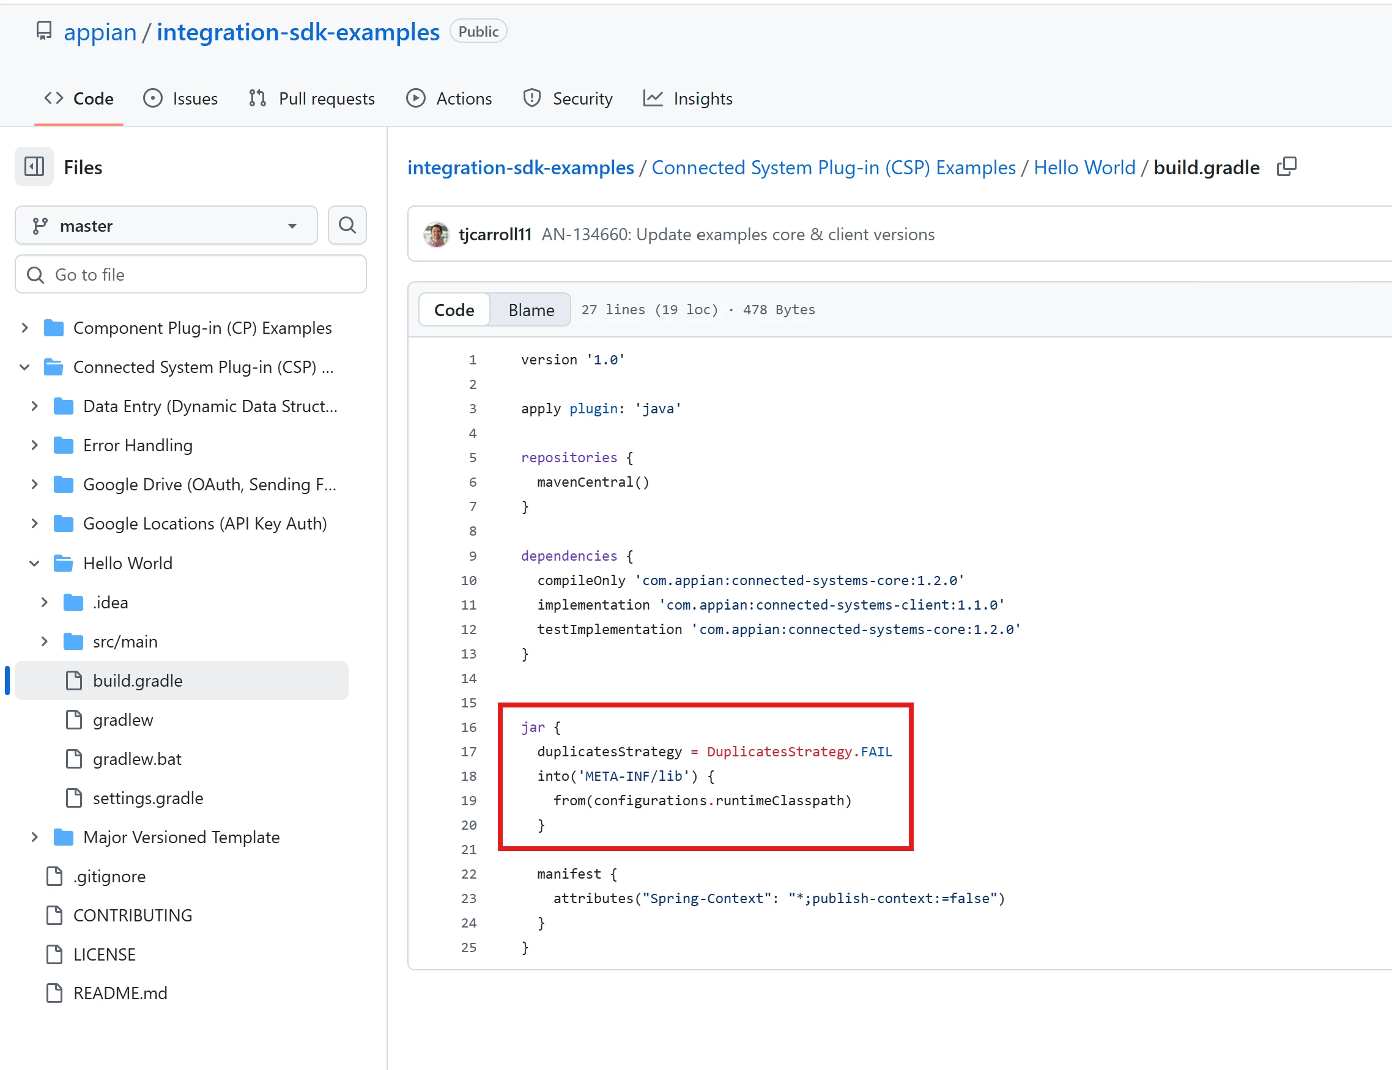Click the Hello World open folder icon
1392x1070 pixels.
click(63, 563)
